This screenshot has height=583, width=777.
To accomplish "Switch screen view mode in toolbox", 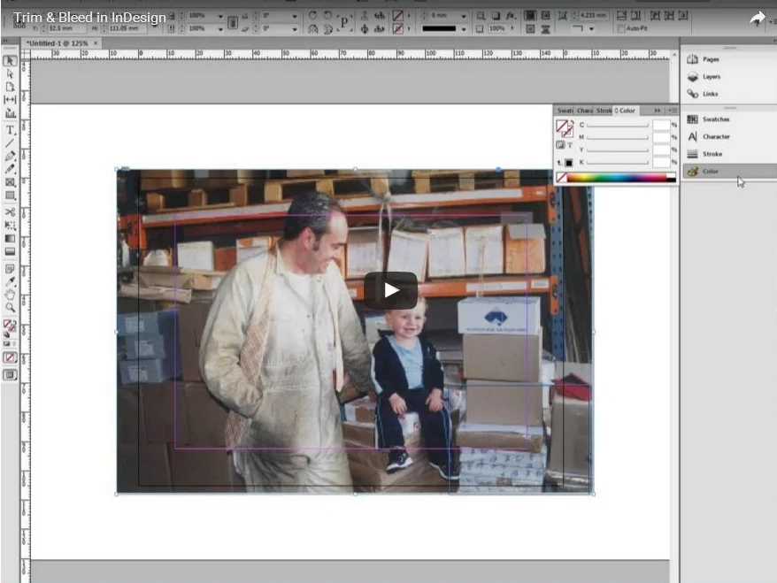I will [x=10, y=374].
